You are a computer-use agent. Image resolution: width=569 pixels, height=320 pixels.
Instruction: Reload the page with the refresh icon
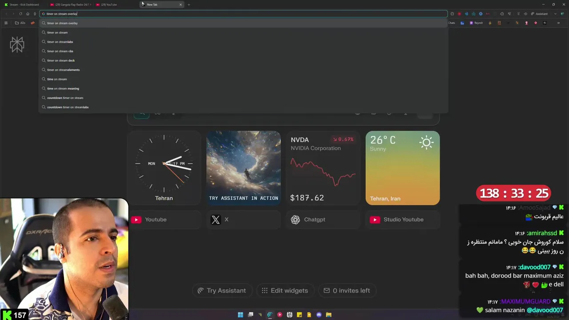coord(20,14)
